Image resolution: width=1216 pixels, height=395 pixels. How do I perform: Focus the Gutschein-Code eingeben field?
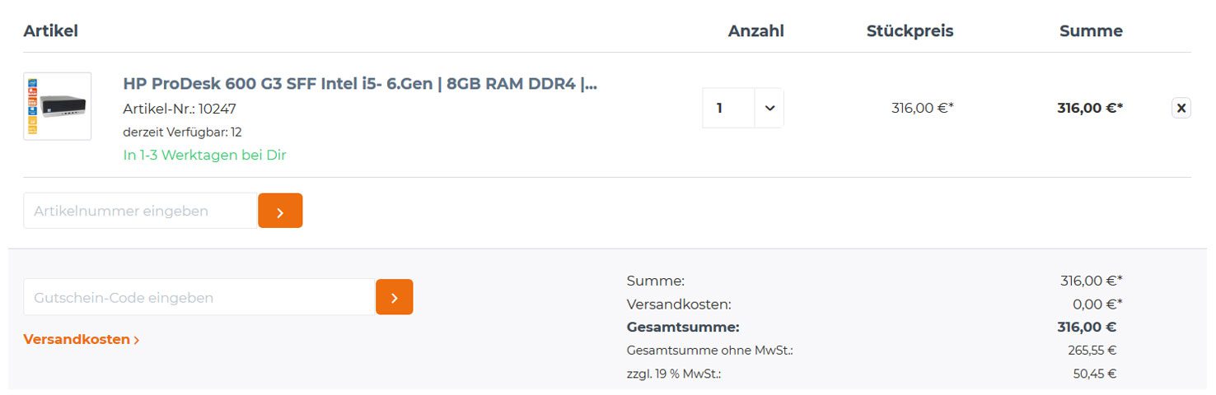[x=199, y=297]
